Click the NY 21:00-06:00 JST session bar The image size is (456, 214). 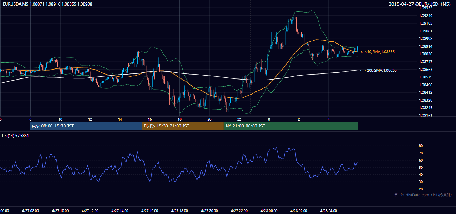point(291,126)
